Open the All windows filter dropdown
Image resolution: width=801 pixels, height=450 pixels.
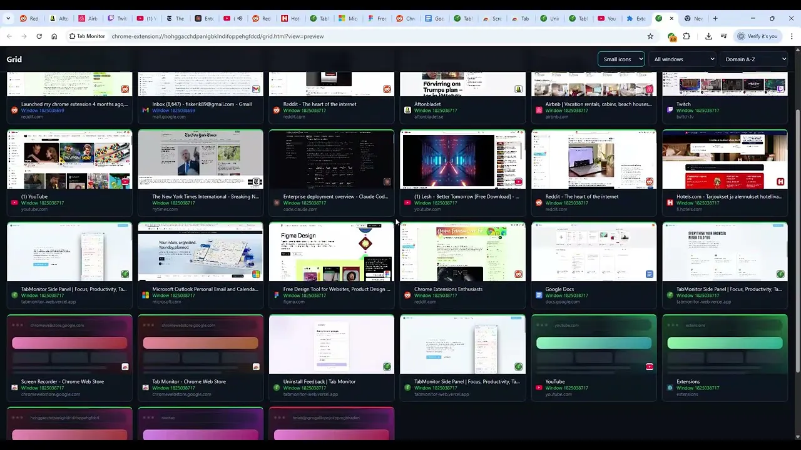683,59
